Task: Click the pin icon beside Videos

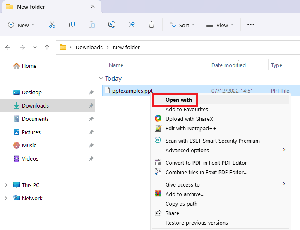Action: pyautogui.click(x=91, y=158)
